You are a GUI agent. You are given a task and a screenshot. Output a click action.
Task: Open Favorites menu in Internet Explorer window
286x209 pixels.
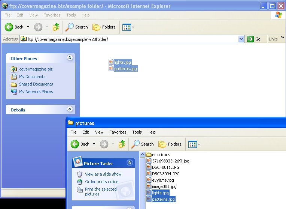point(52,15)
